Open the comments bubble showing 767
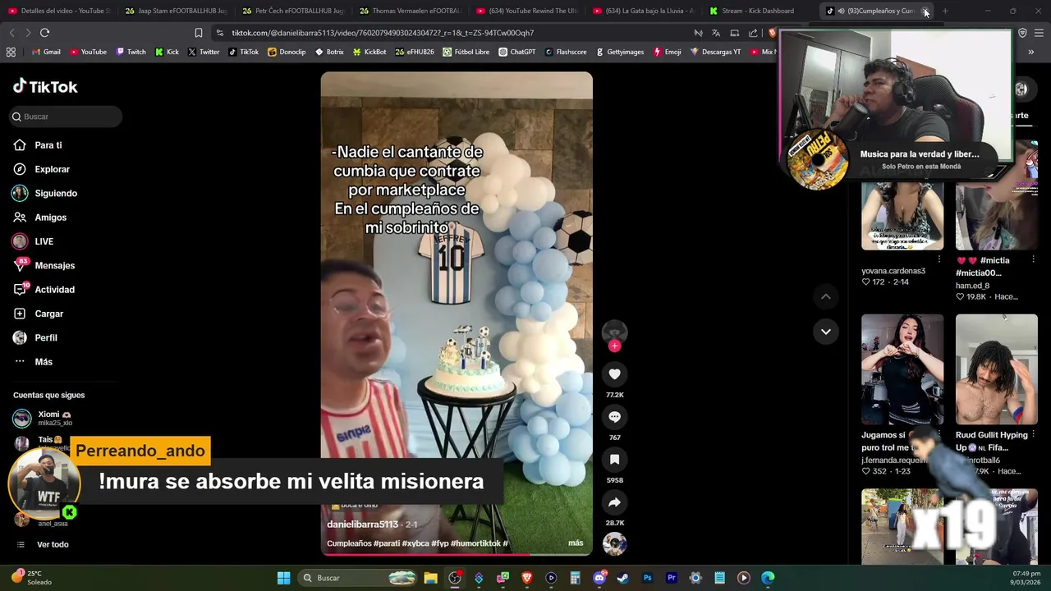Screen dimensions: 1051x591 tap(614, 417)
